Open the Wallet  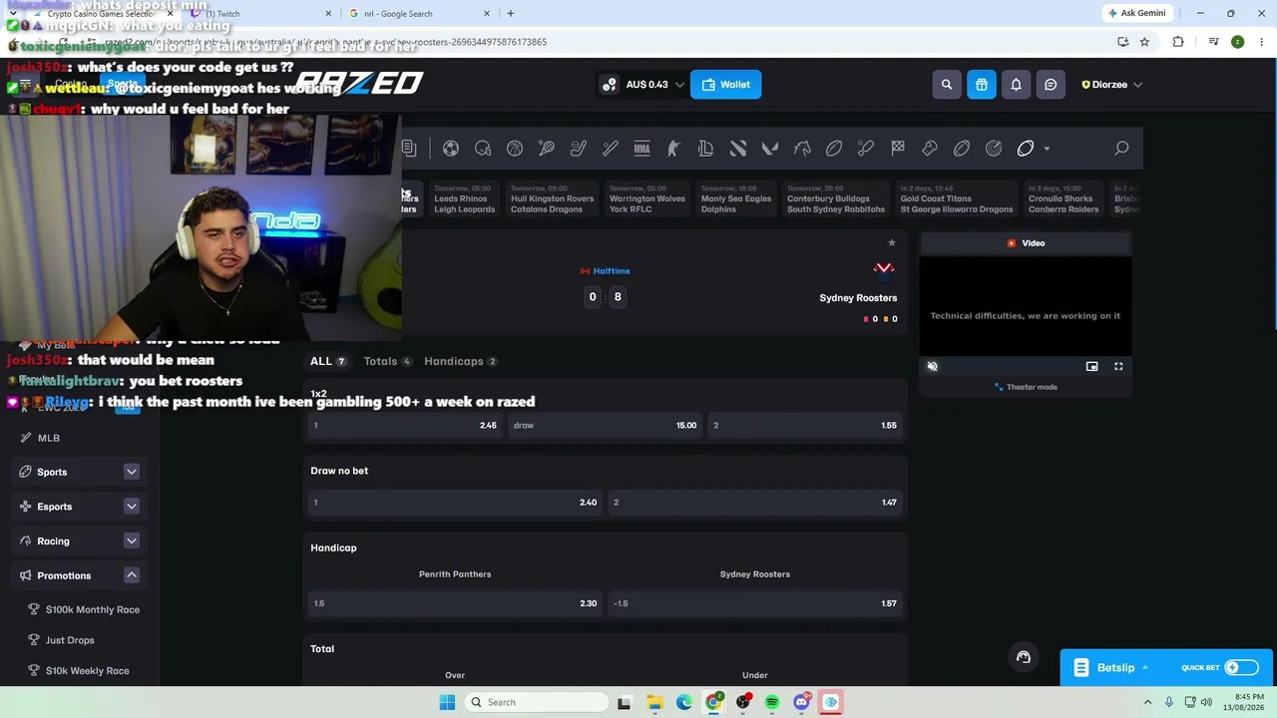(x=726, y=85)
